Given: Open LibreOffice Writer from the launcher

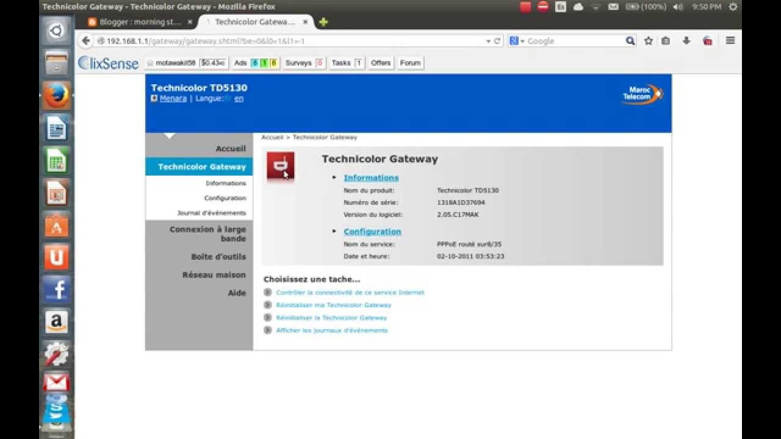Looking at the screenshot, I should (57, 129).
